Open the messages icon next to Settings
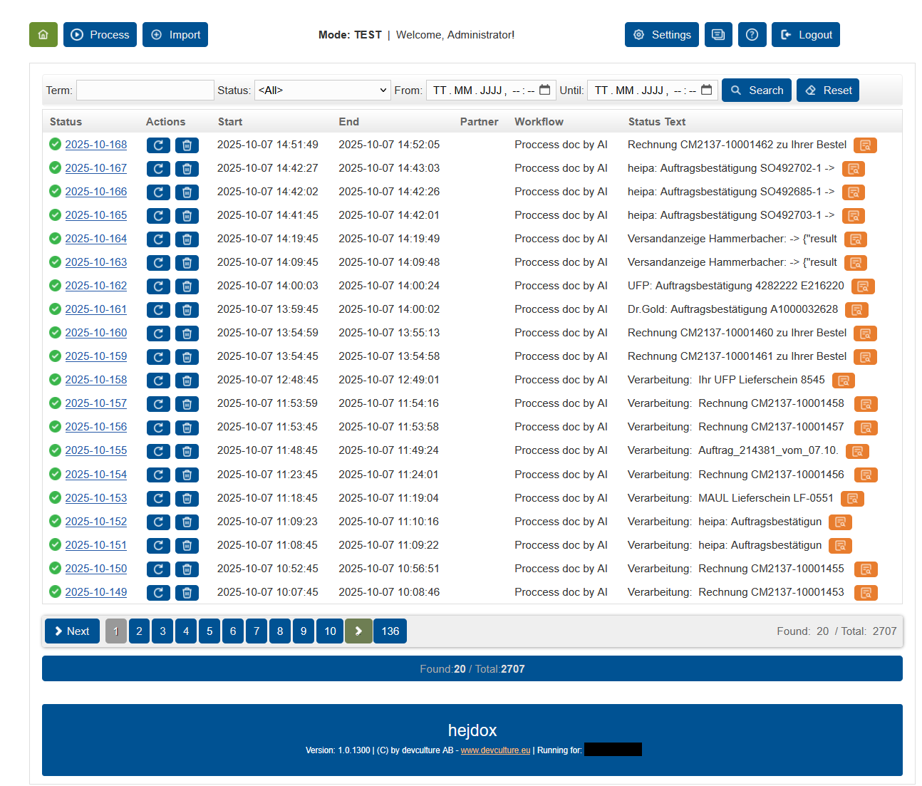Screen dimensions: 922x786 coord(718,35)
